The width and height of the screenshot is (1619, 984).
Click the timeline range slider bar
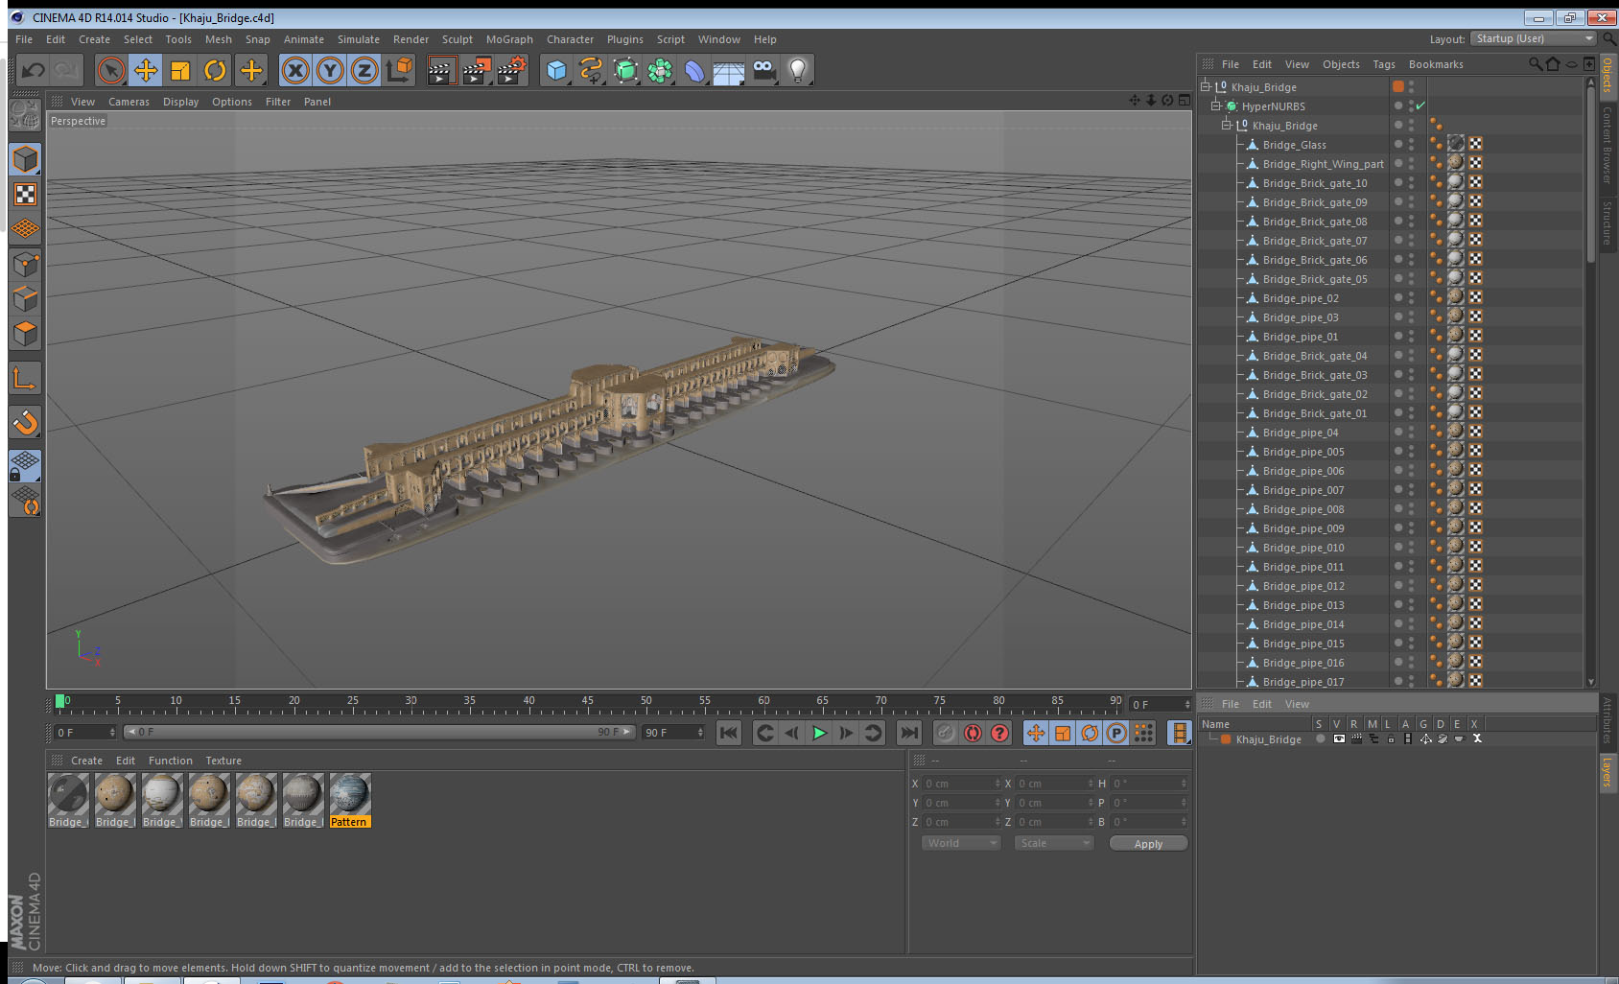coord(379,732)
